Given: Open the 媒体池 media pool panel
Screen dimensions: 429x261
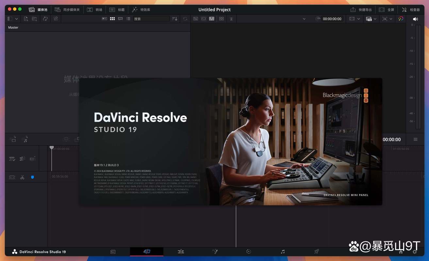Looking at the screenshot, I should pos(38,10).
